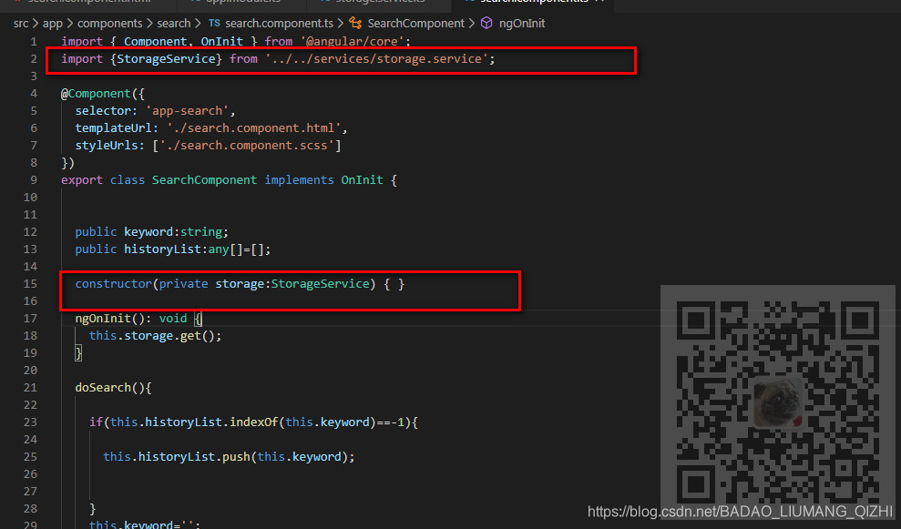Open the 'ngOnInit' breadcrumb method segment
901x529 pixels.
pyautogui.click(x=522, y=24)
